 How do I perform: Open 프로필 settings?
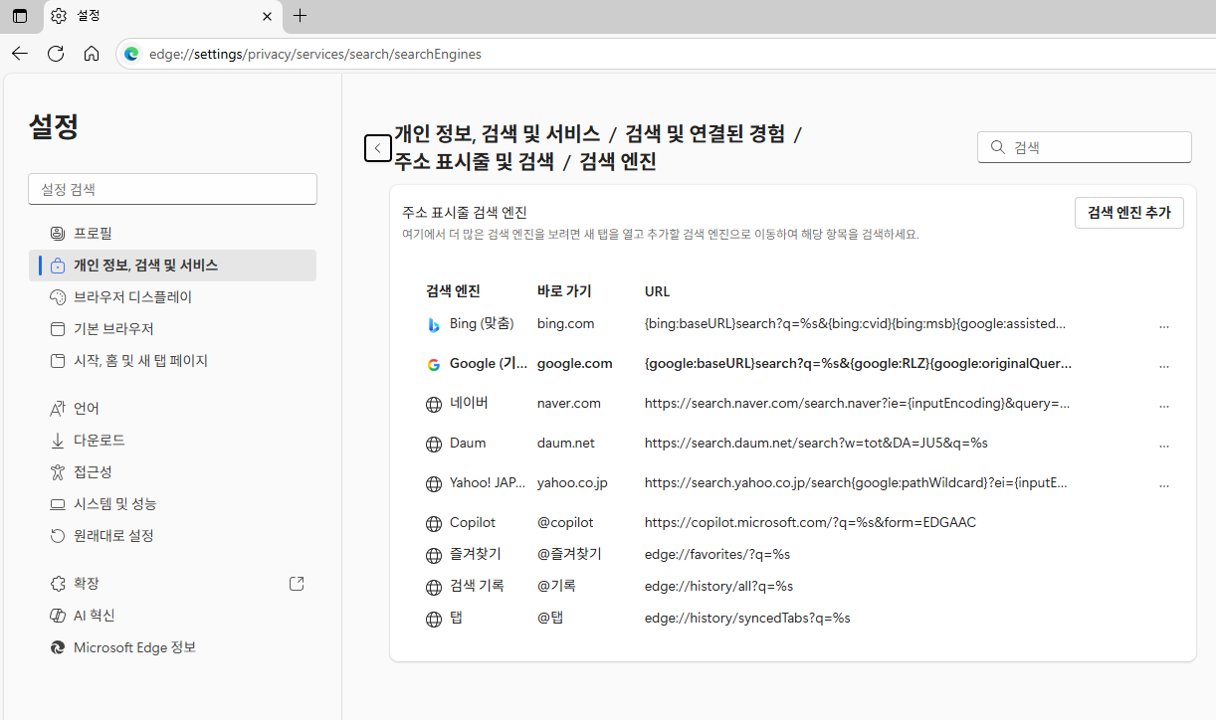(173, 233)
